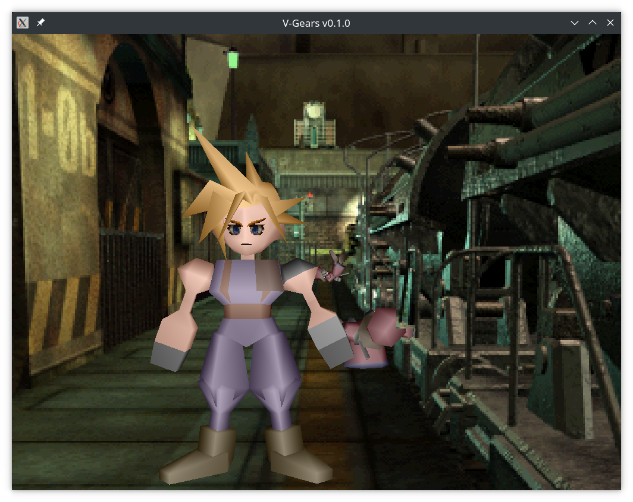Close the V-Gears v0.1.0 window

pyautogui.click(x=610, y=23)
